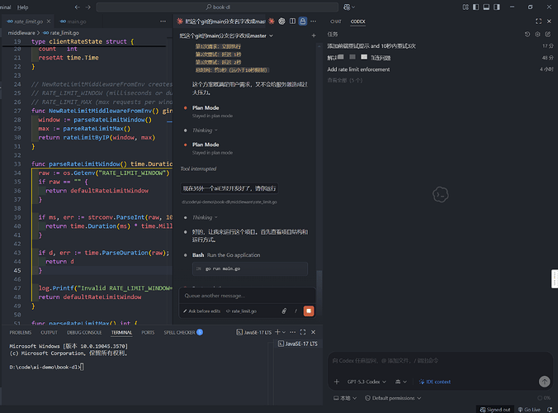This screenshot has height=413, width=558.
Task: Close the rate_limit.go tab
Action: [x=49, y=21]
